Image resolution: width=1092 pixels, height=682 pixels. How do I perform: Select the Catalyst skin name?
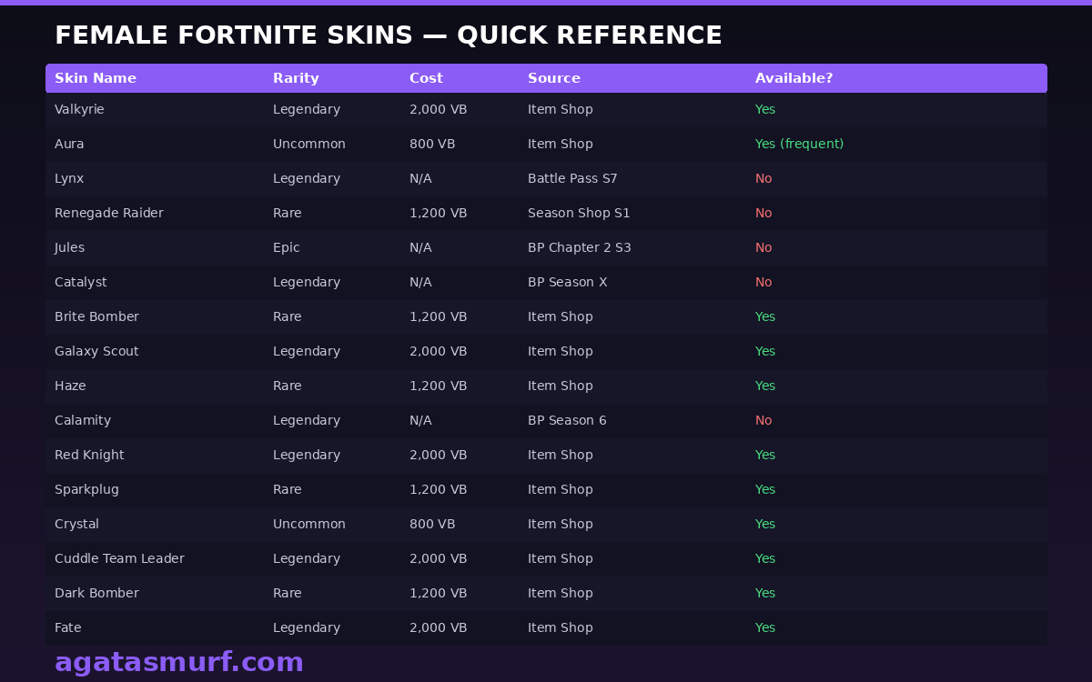(81, 282)
